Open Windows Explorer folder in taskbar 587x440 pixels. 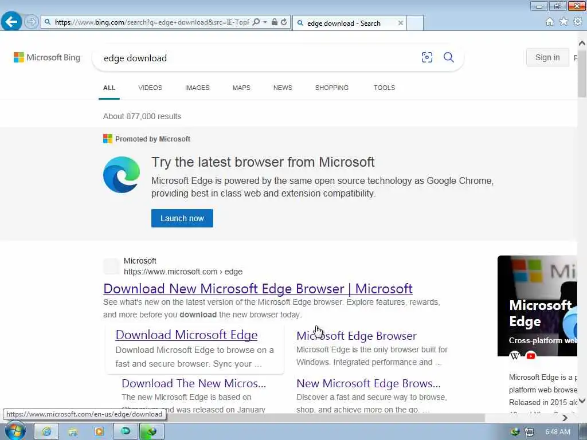point(73,432)
